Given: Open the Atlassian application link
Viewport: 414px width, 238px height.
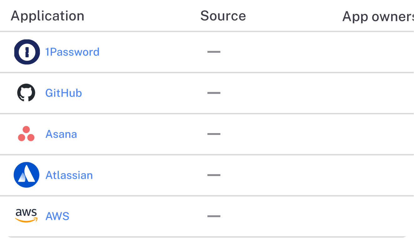Looking at the screenshot, I should (69, 175).
